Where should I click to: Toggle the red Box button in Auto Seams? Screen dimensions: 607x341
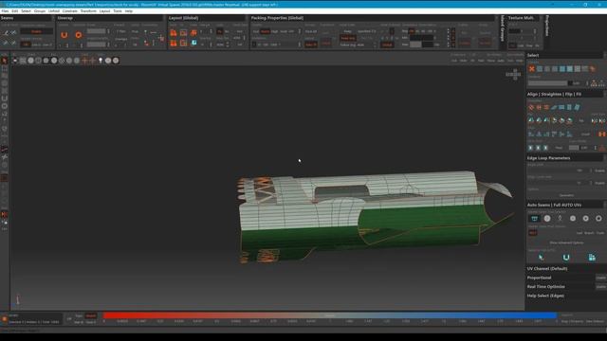point(533,233)
